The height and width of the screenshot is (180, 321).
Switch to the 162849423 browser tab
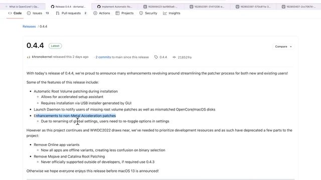pos(160,6)
